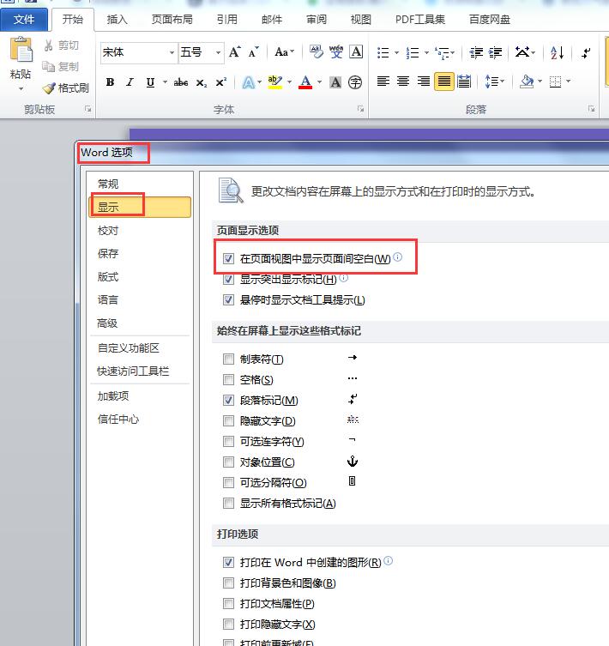Apply italic formatting to text
609x646 pixels.
tap(130, 82)
